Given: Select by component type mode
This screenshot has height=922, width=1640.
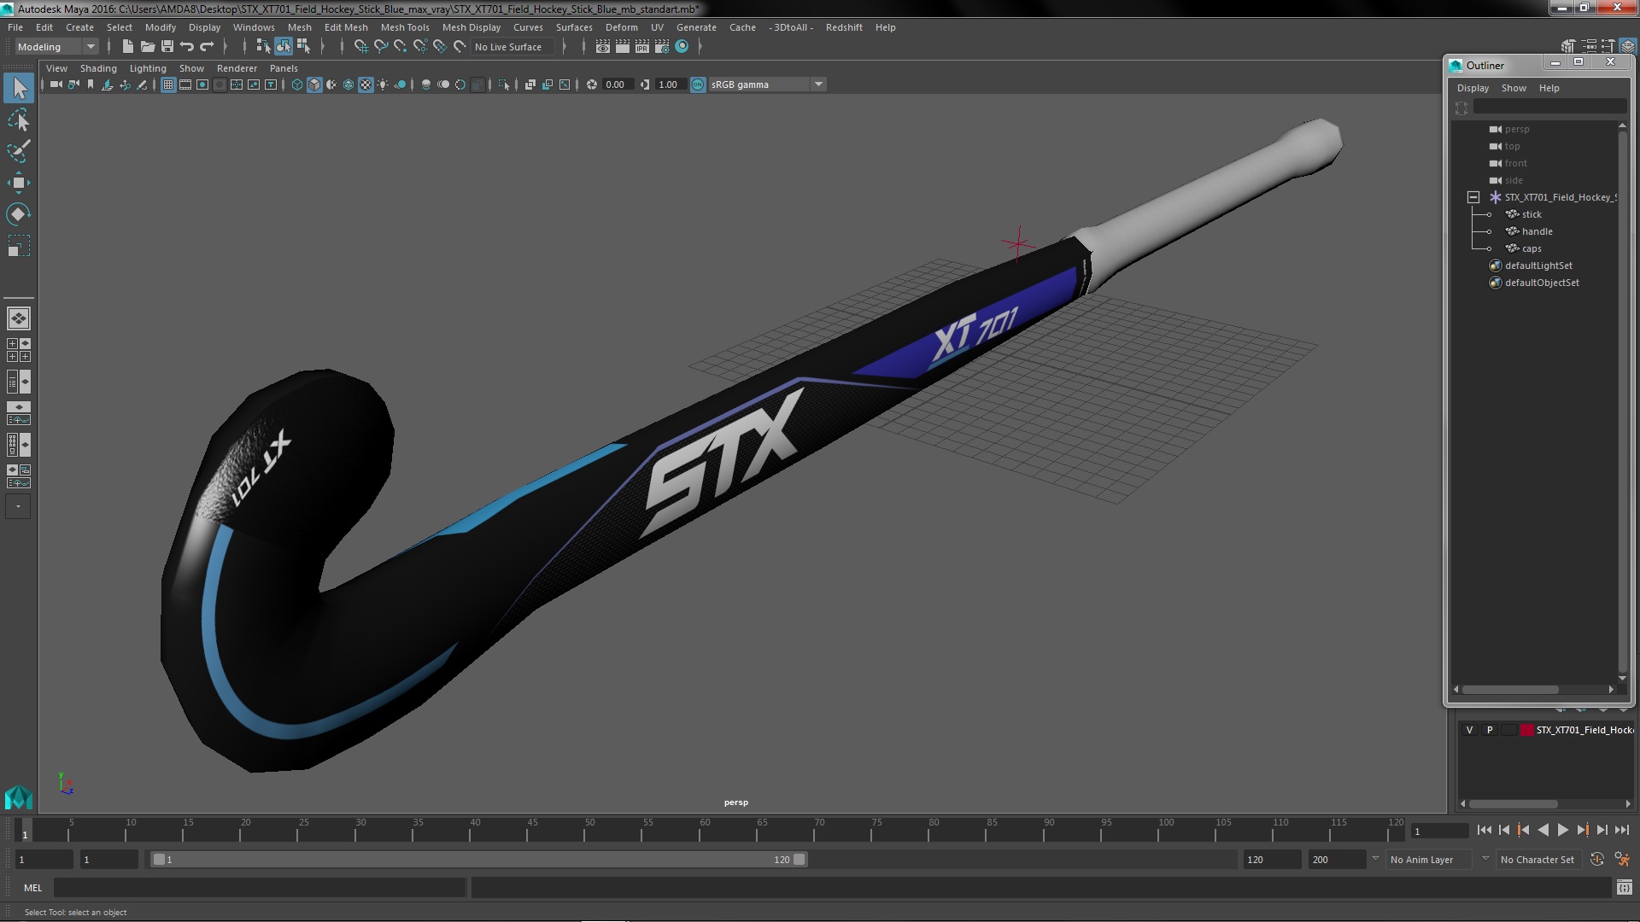Looking at the screenshot, I should tap(303, 47).
